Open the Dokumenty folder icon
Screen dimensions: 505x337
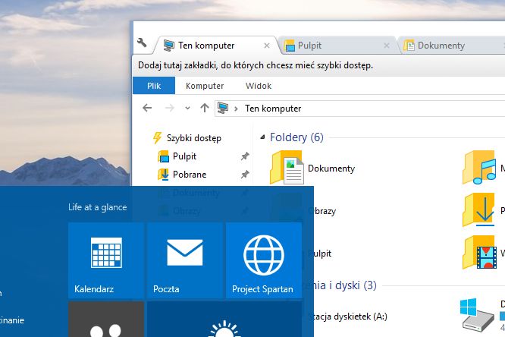[x=287, y=168]
